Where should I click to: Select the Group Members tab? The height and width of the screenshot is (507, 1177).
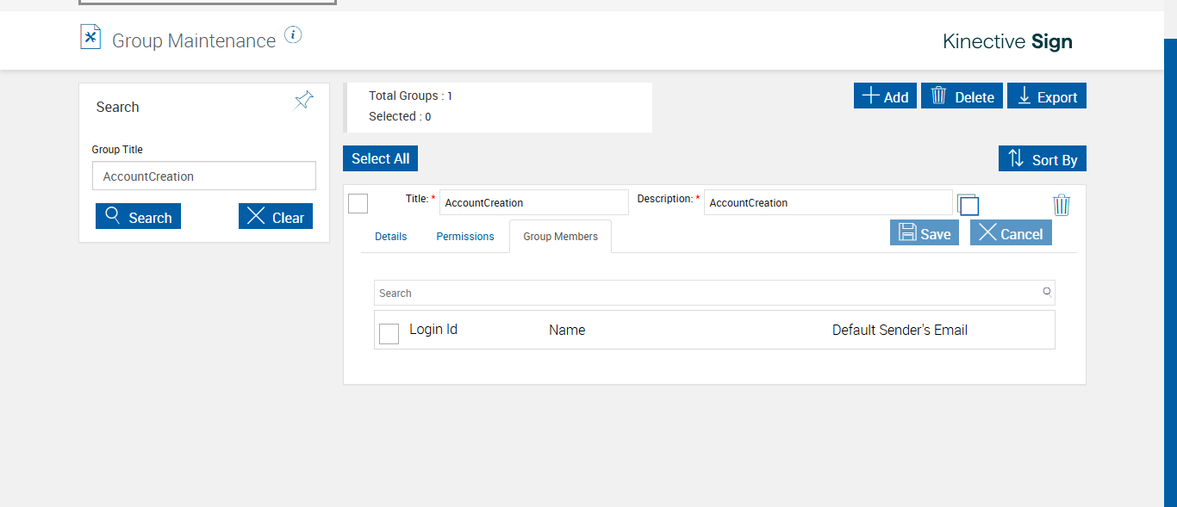click(560, 237)
